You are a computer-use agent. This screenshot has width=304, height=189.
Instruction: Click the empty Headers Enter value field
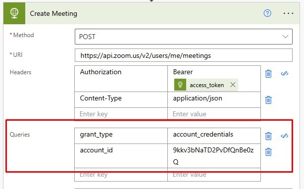point(214,114)
